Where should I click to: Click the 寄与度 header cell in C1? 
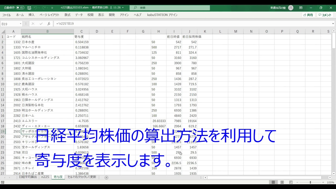coord(81,37)
